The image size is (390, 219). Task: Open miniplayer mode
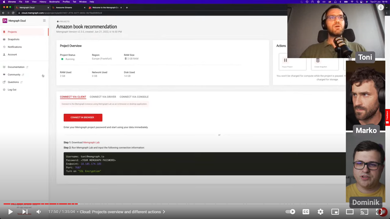(x=335, y=212)
